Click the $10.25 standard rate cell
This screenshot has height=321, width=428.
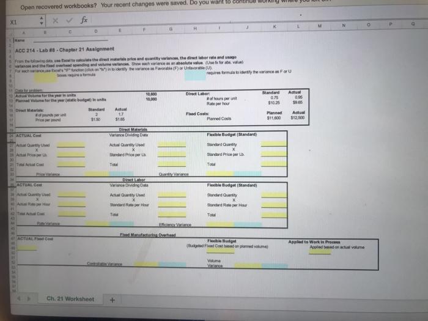point(273,103)
